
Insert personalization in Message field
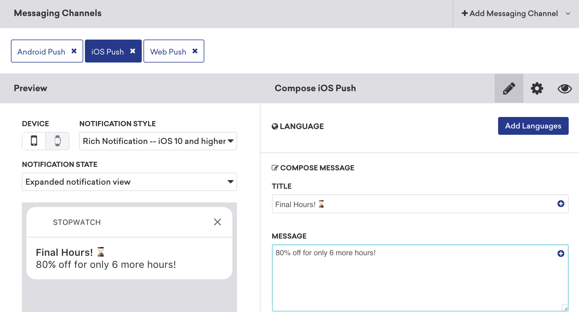(561, 253)
